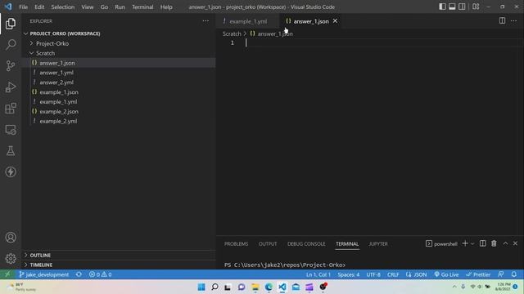Change indentation via Spaces: 4
Viewport: 524px width, 294px height.
(x=349, y=274)
